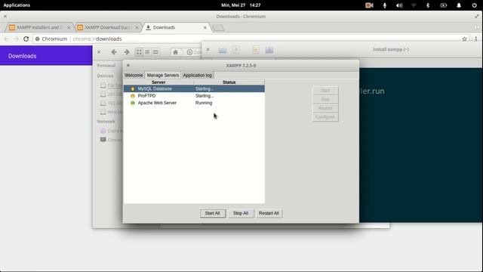Click the Restart button for the selected server
The width and height of the screenshot is (483, 272).
click(325, 108)
